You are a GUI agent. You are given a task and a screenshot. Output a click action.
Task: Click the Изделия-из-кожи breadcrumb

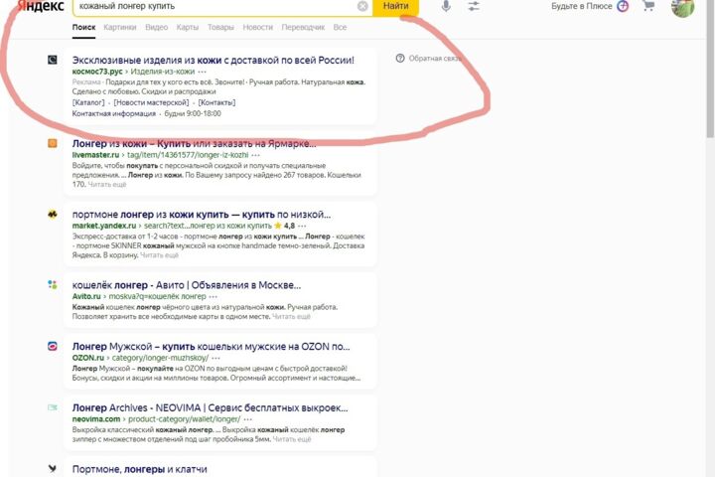coord(162,72)
